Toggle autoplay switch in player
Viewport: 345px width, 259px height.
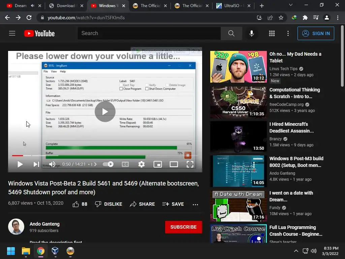108,164
